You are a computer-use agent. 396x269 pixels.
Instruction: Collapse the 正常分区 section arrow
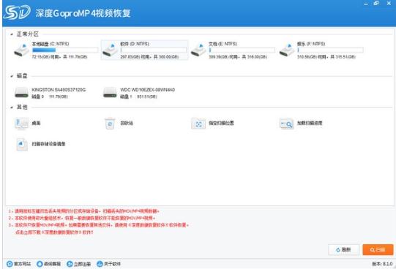[12, 34]
